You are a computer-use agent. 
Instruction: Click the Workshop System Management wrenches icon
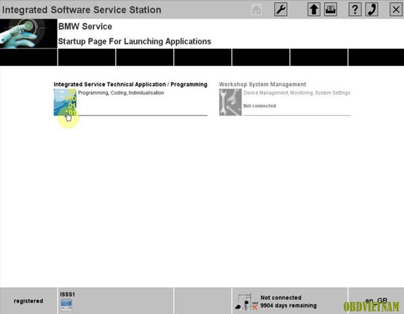coord(230,102)
